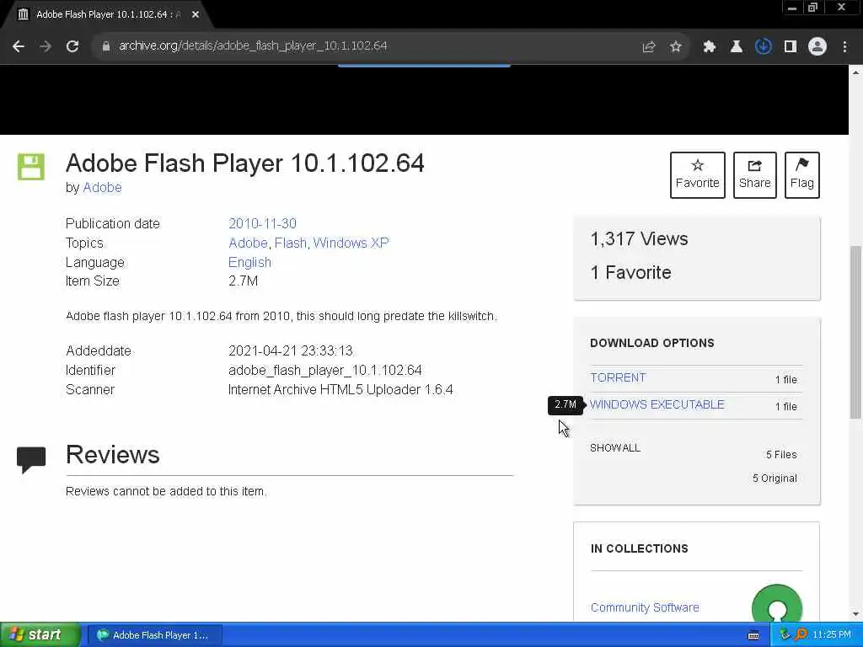Image resolution: width=863 pixels, height=647 pixels.
Task: Open the Windows XP topic link
Action: (x=351, y=243)
